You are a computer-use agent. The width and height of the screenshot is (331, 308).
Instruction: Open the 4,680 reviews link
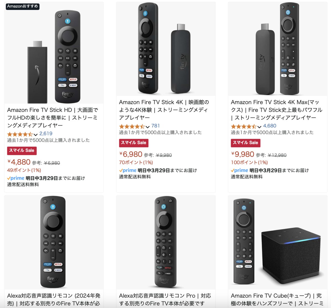(269, 126)
